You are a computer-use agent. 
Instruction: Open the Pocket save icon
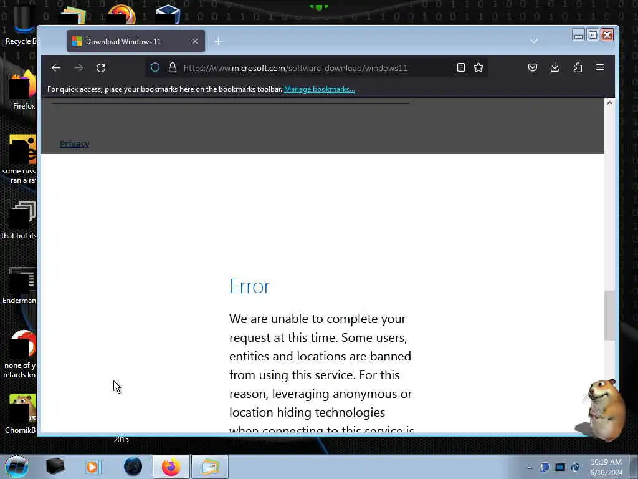[x=533, y=67]
